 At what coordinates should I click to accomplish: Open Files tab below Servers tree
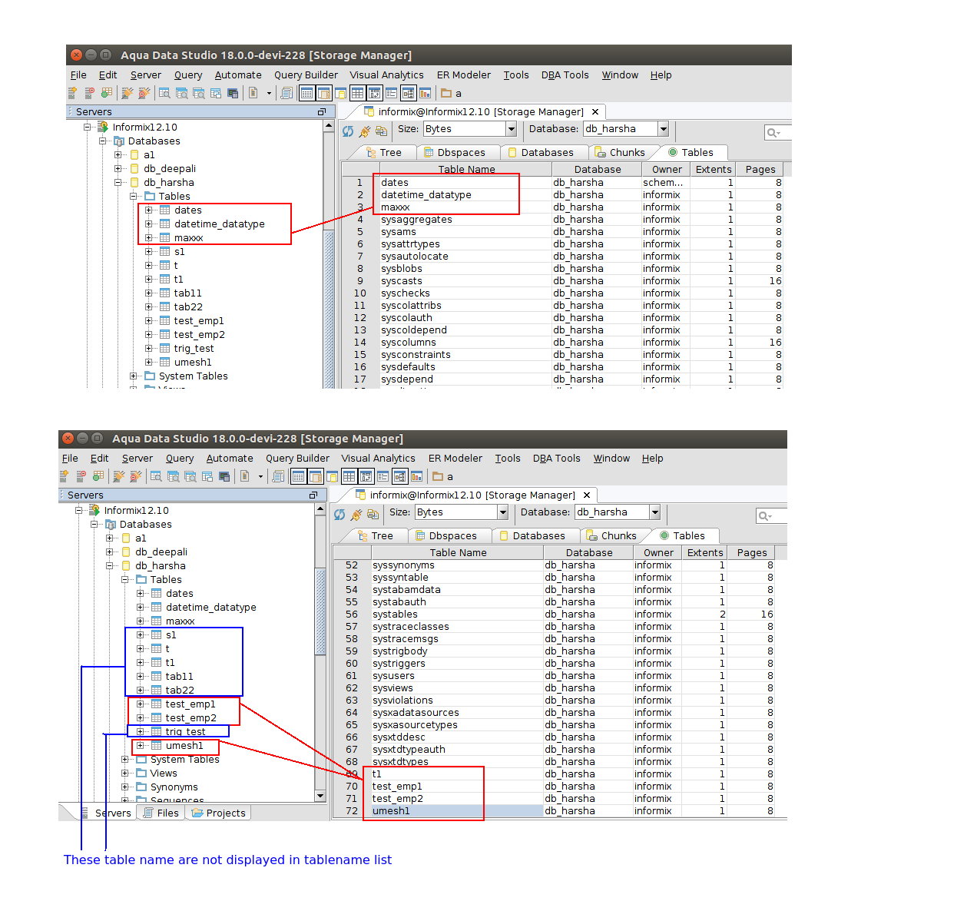161,813
